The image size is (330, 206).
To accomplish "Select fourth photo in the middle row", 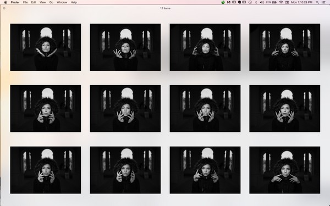I will (285, 108).
